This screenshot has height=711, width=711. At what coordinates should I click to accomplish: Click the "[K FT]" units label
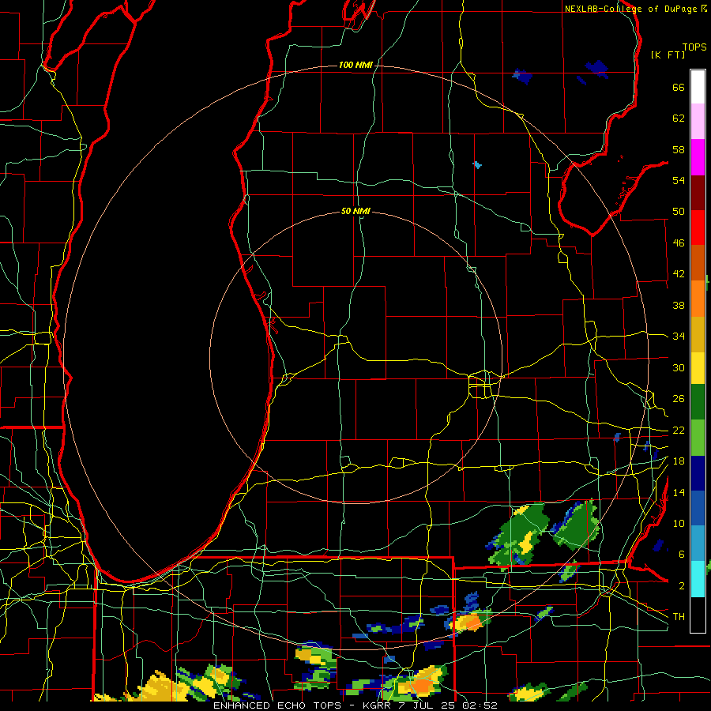tap(668, 55)
